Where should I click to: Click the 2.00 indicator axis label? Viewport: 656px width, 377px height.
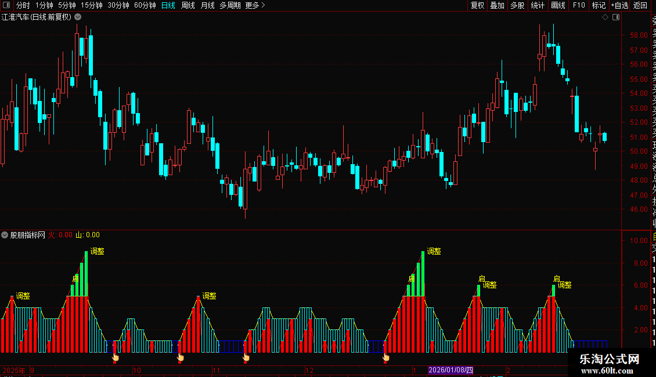(x=640, y=330)
